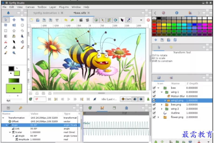Toggle visibility checkbox of bee layer
The image size is (215, 143).
pyautogui.click(x=154, y=88)
